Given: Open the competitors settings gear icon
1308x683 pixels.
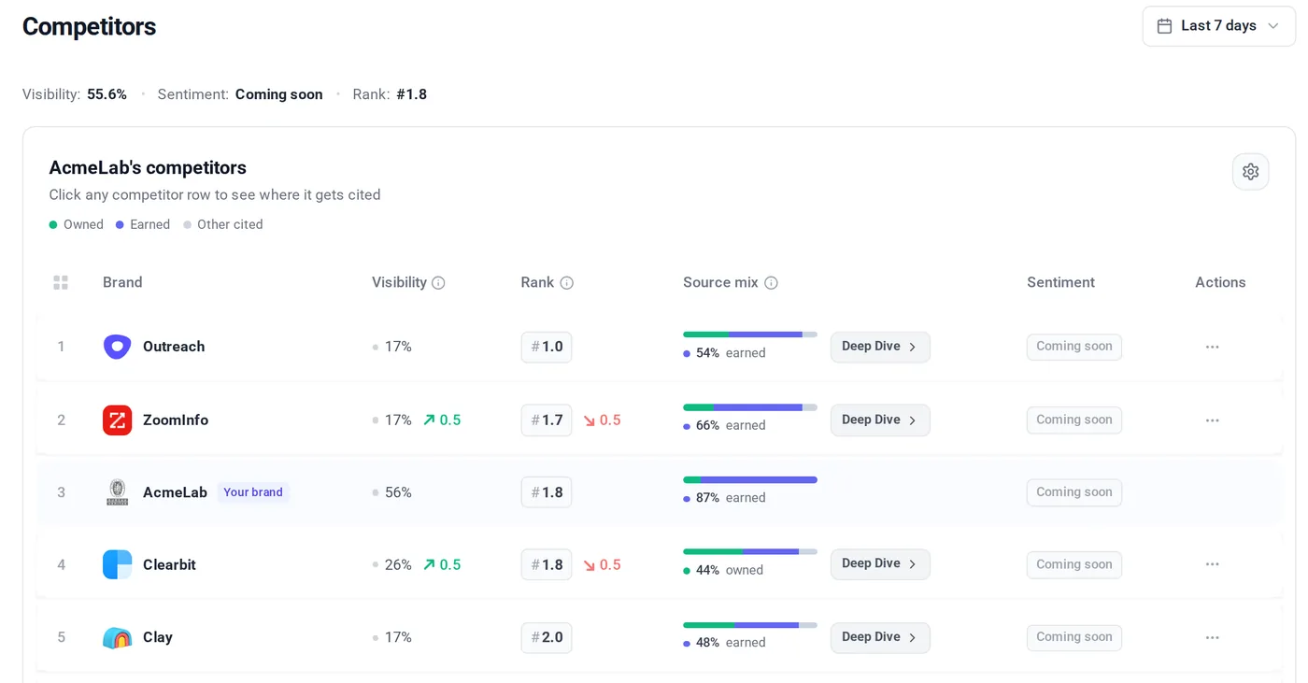Looking at the screenshot, I should coord(1250,172).
